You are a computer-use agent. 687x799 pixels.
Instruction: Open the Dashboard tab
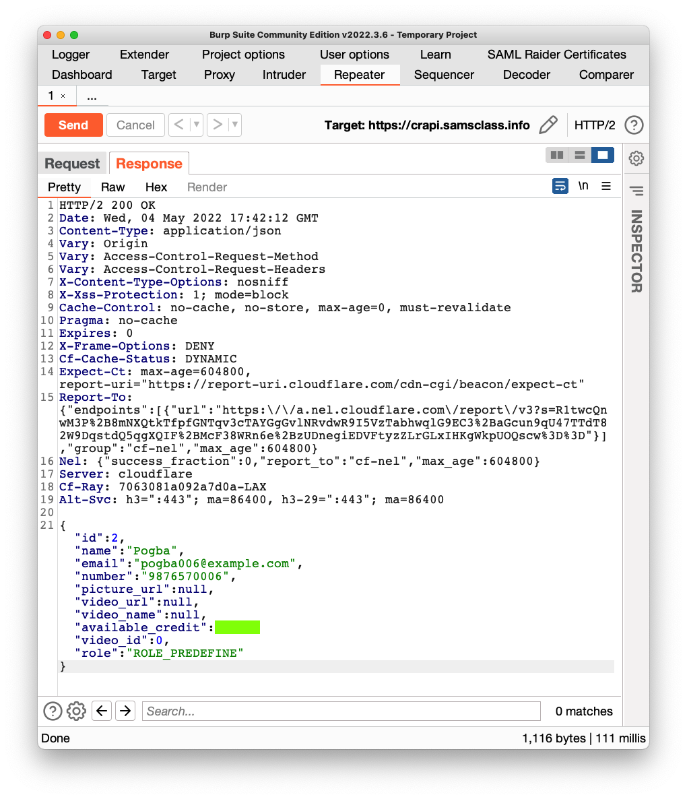point(81,75)
